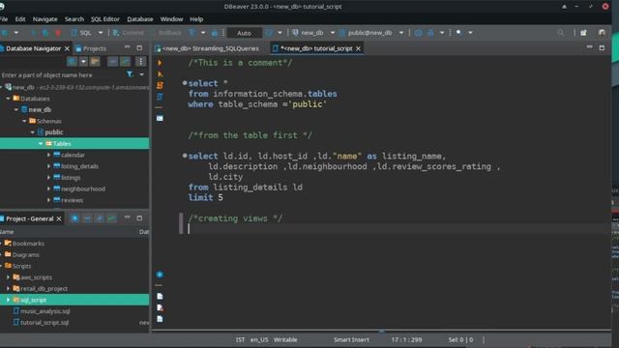The height and width of the screenshot is (348, 619).
Task: Run SQL statement in new tab icon
Action: (160, 73)
